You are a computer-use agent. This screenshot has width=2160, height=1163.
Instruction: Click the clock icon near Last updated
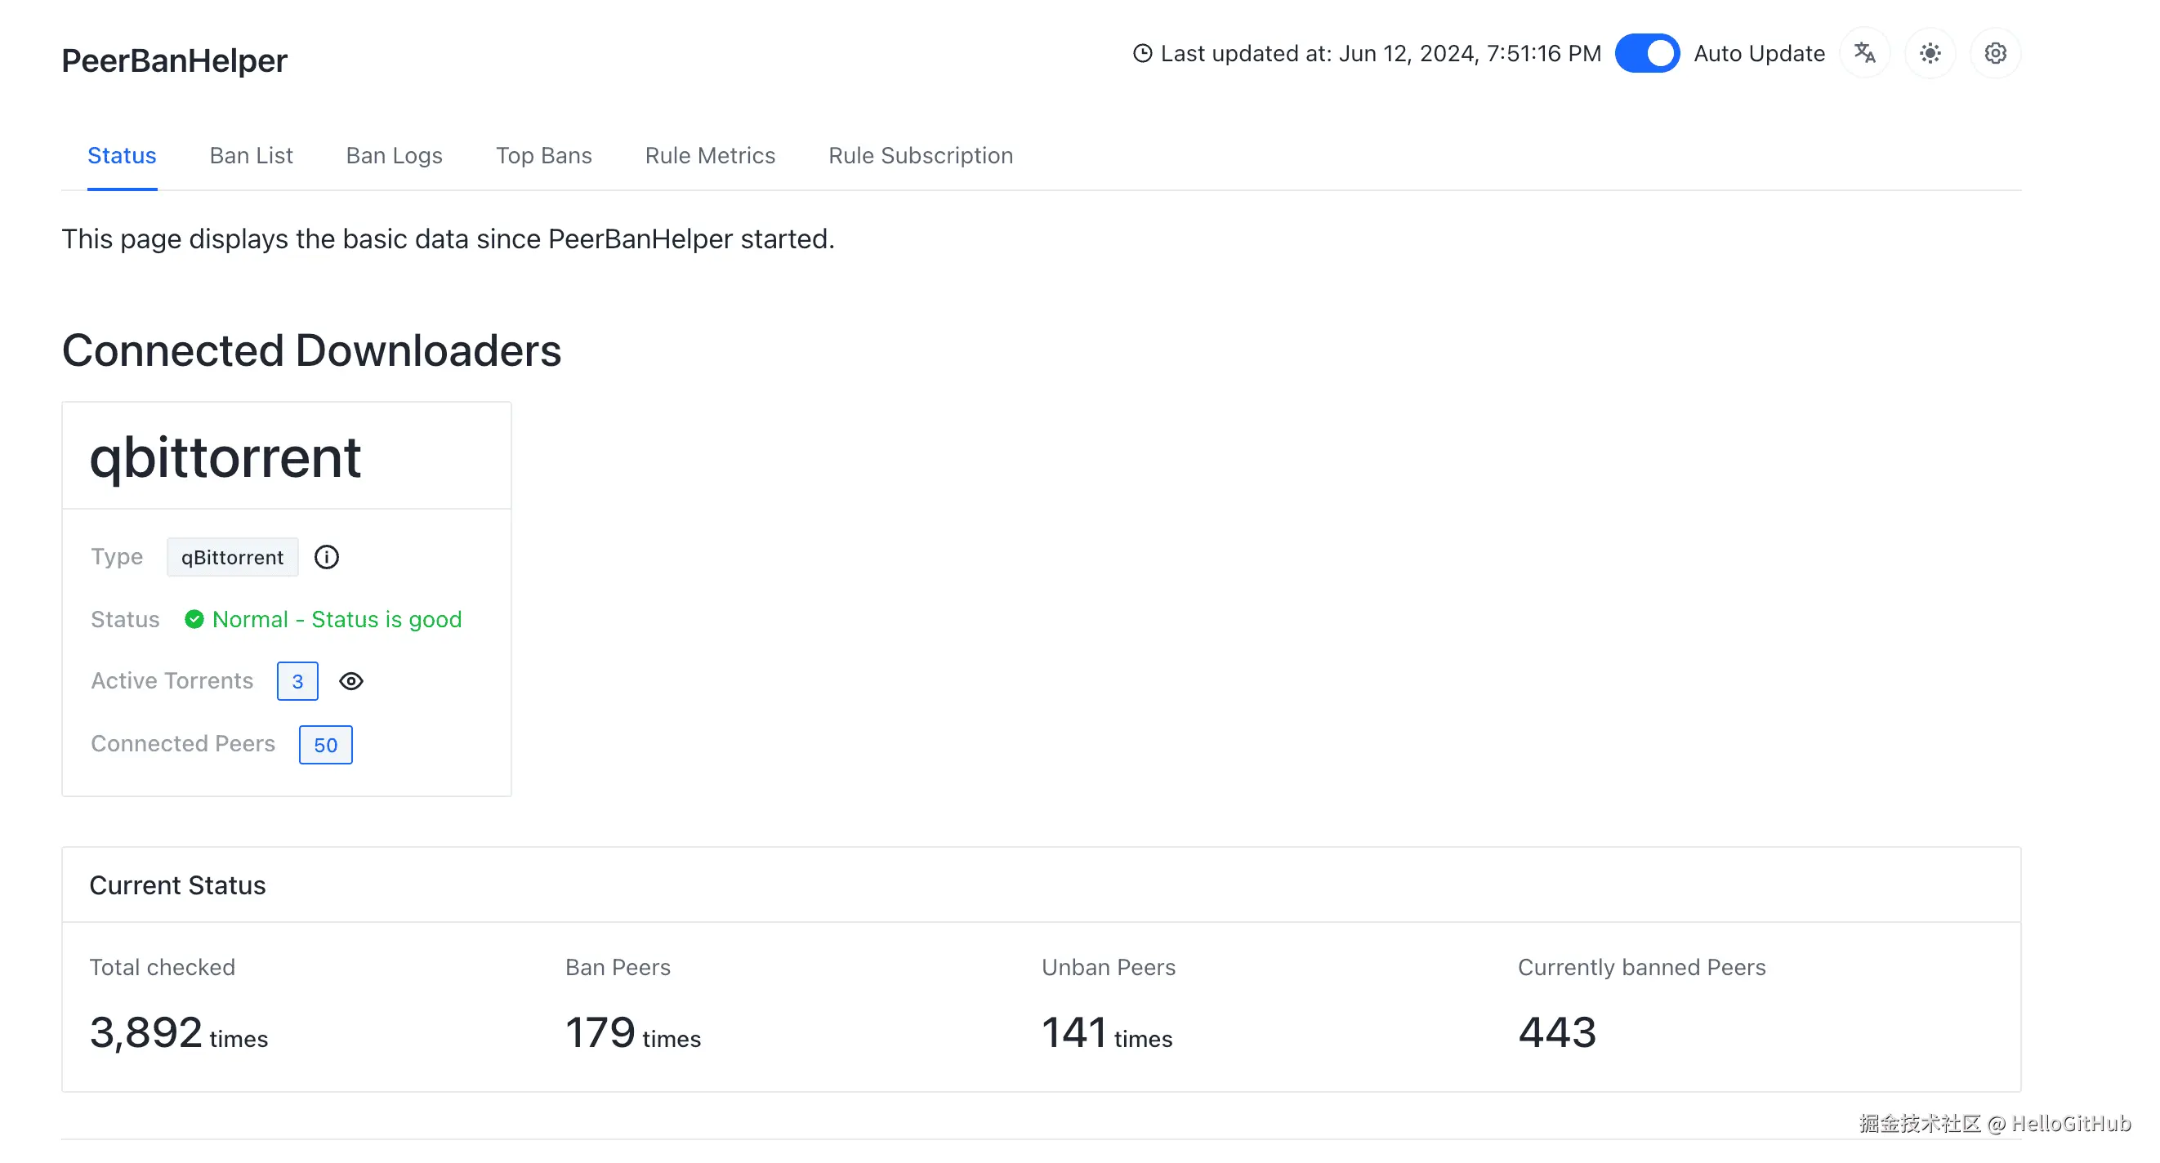(x=1141, y=53)
